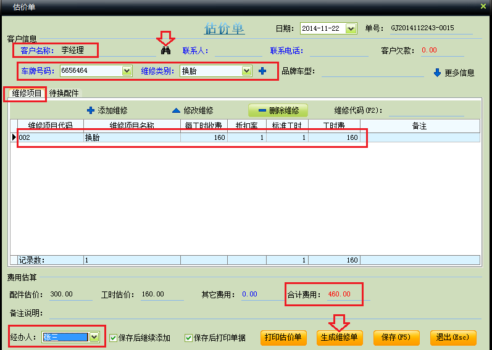Click the 维修项目名称 column header

131,126
